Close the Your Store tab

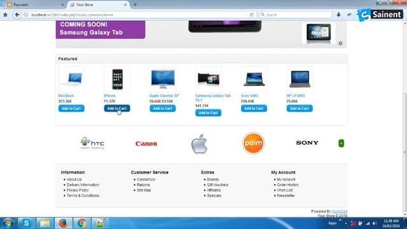(125, 4)
